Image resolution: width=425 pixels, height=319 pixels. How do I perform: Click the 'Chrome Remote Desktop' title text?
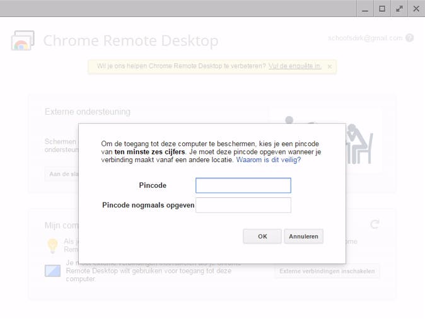(131, 40)
